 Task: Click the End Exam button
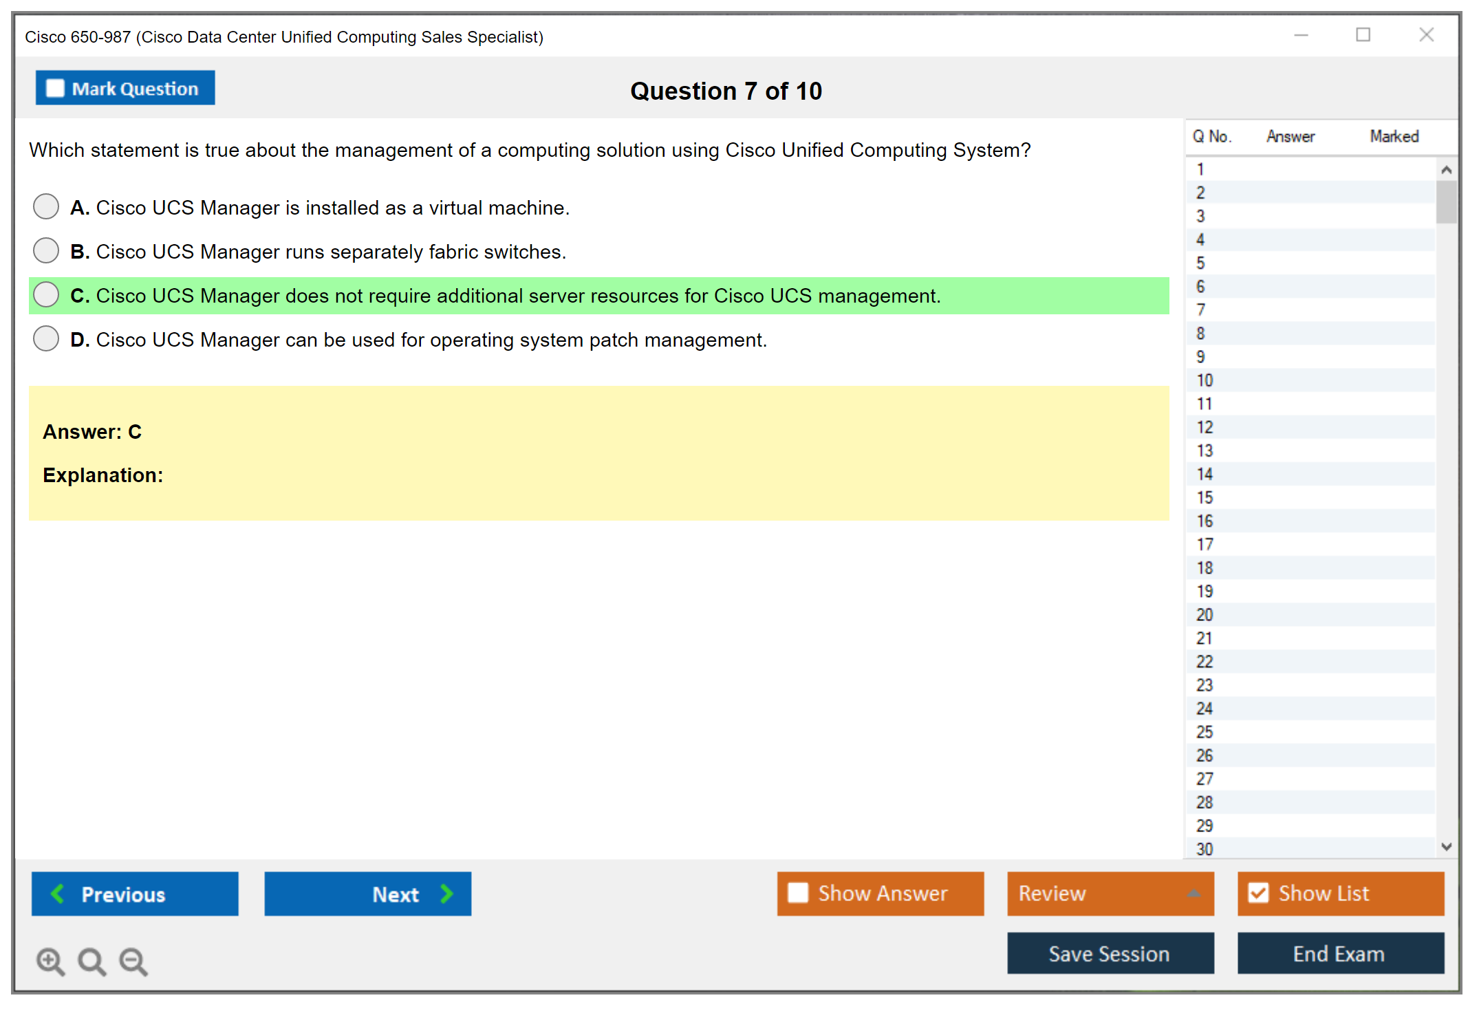(x=1339, y=953)
